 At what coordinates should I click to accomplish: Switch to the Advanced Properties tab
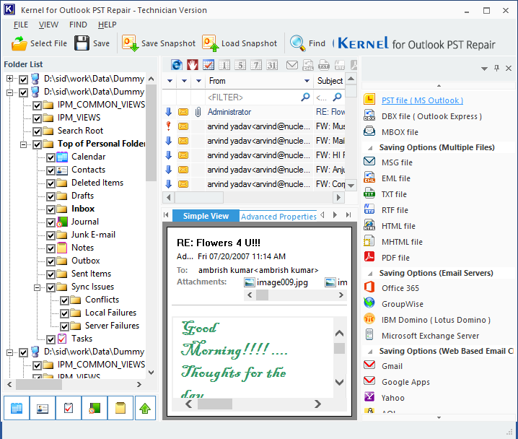[278, 217]
